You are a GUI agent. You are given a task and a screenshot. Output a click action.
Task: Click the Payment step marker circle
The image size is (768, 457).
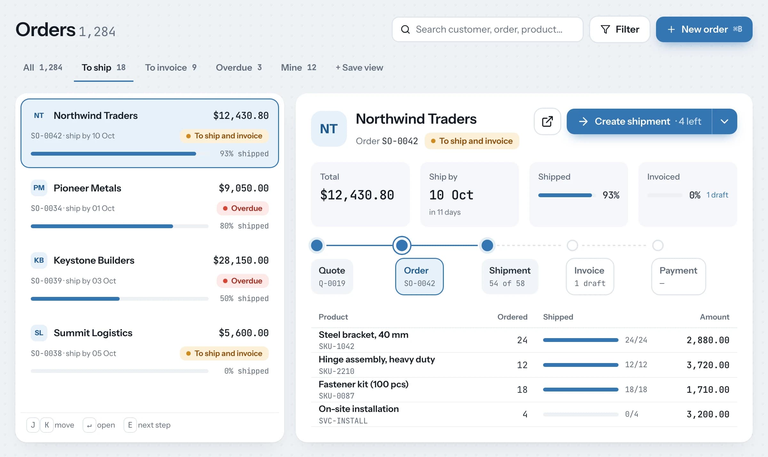coord(658,245)
